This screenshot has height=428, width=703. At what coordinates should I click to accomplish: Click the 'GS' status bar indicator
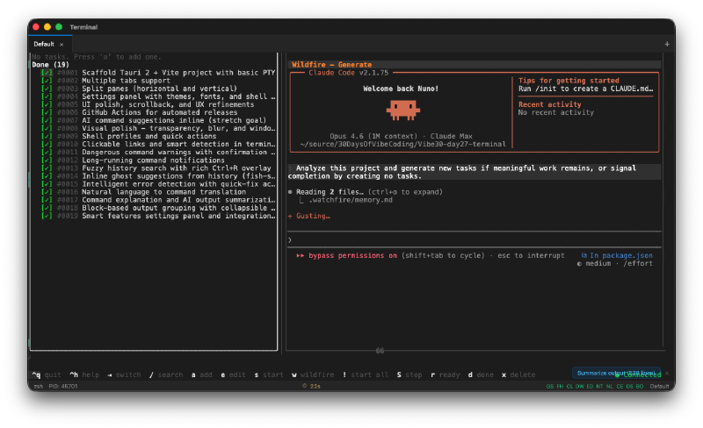pos(550,387)
